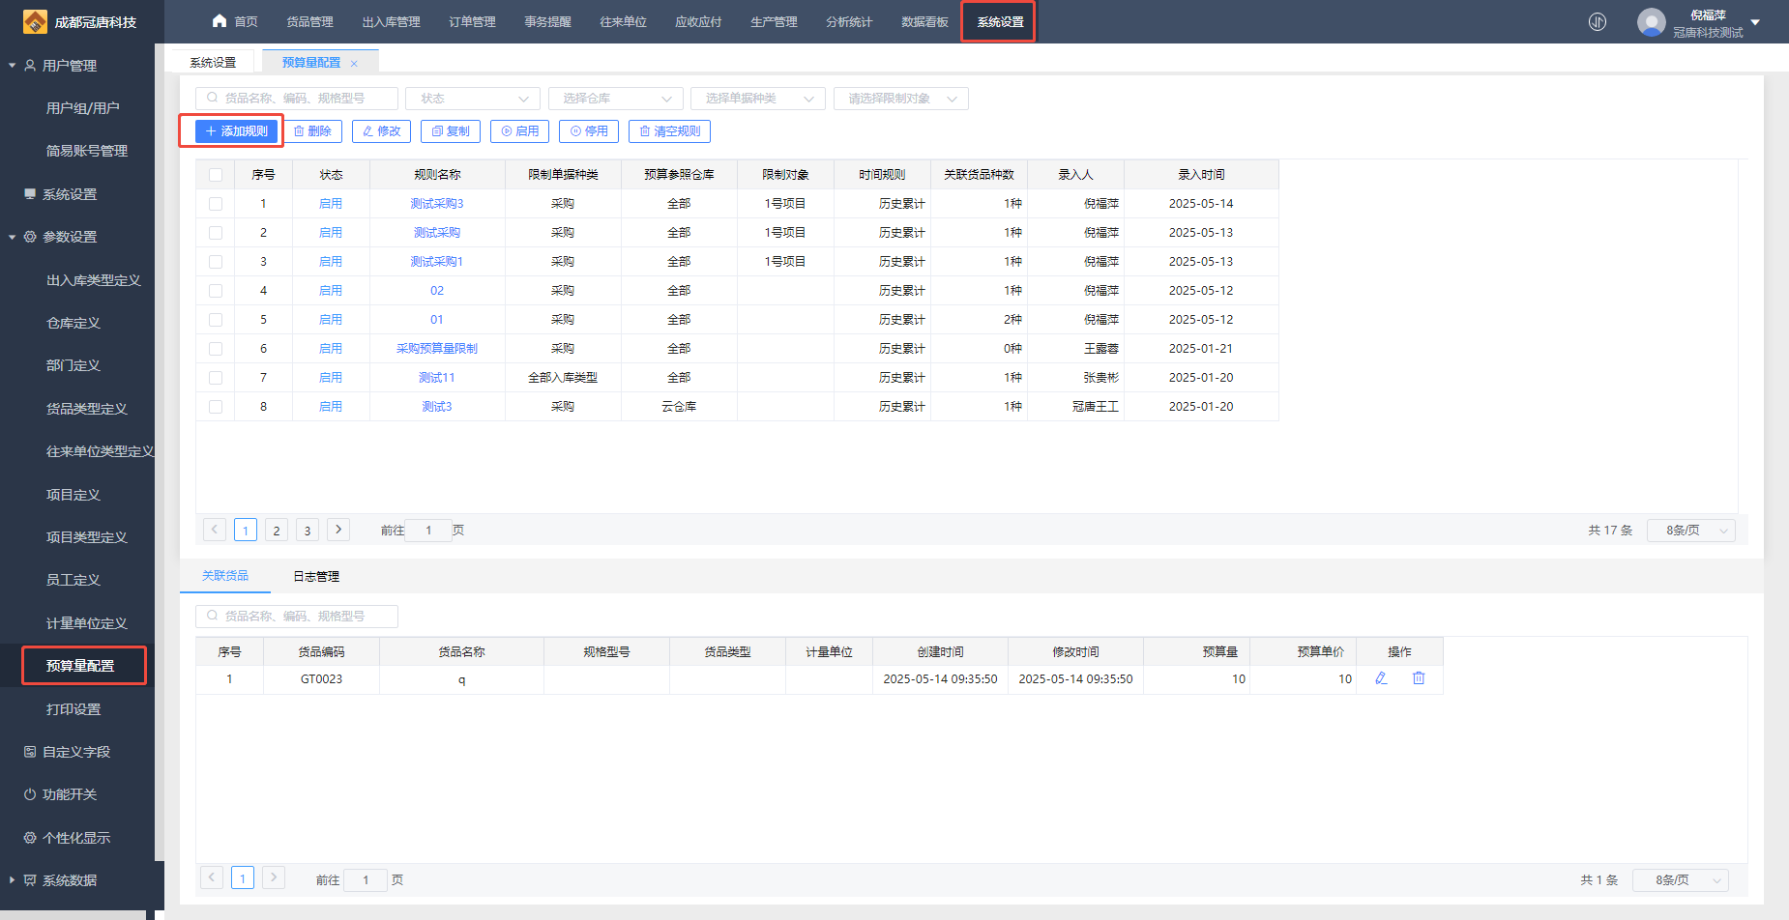Select all rules via header checkbox

tap(216, 175)
